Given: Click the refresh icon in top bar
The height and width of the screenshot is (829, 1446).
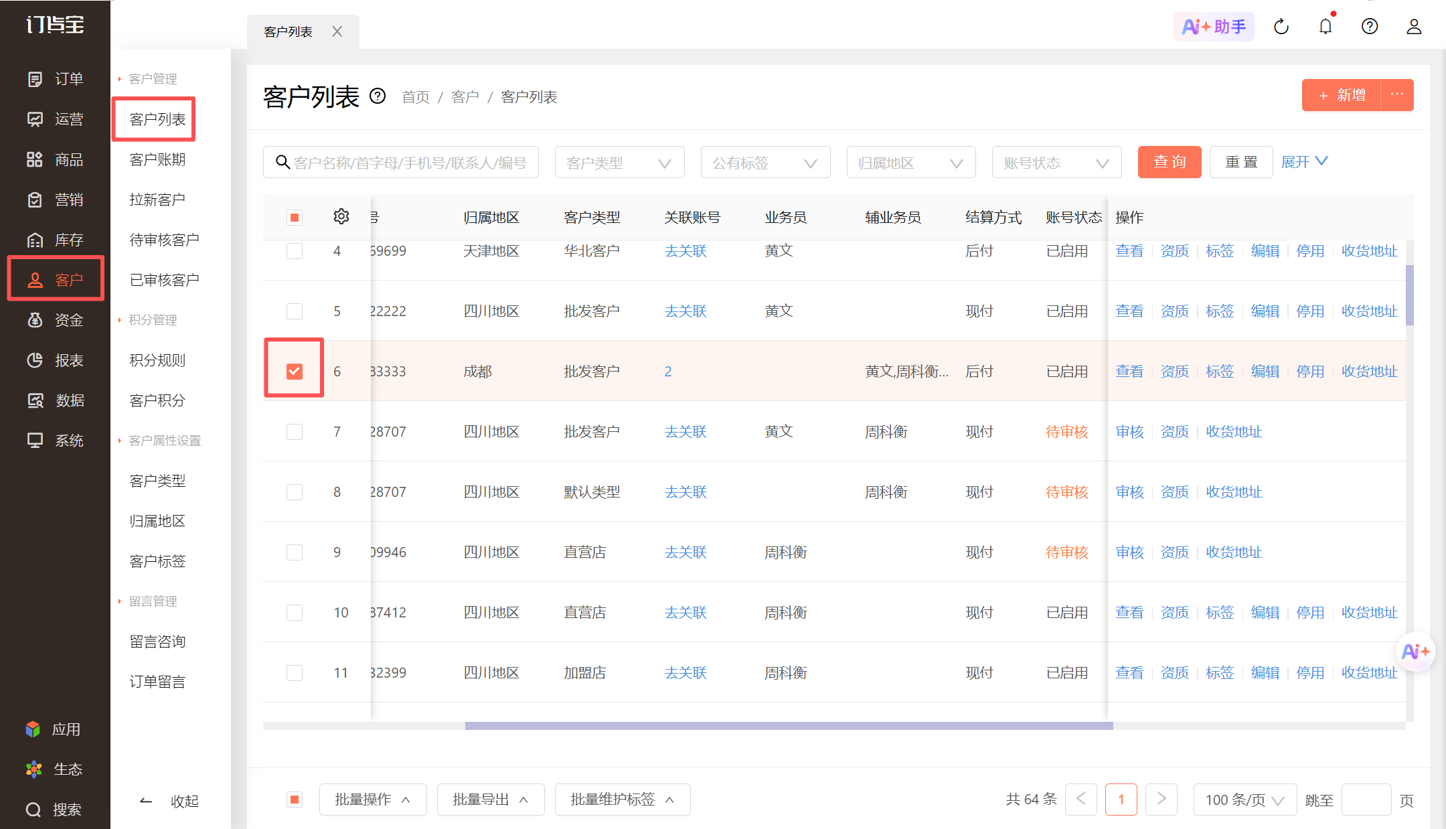Looking at the screenshot, I should point(1281,27).
